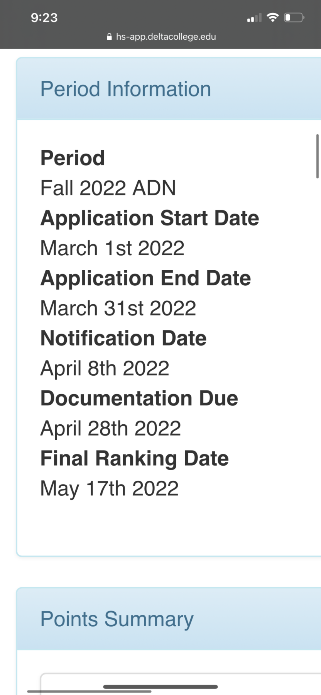The height and width of the screenshot is (695, 321).
Task: Select the Fall 2022 ADN period text
Action: pos(108,188)
